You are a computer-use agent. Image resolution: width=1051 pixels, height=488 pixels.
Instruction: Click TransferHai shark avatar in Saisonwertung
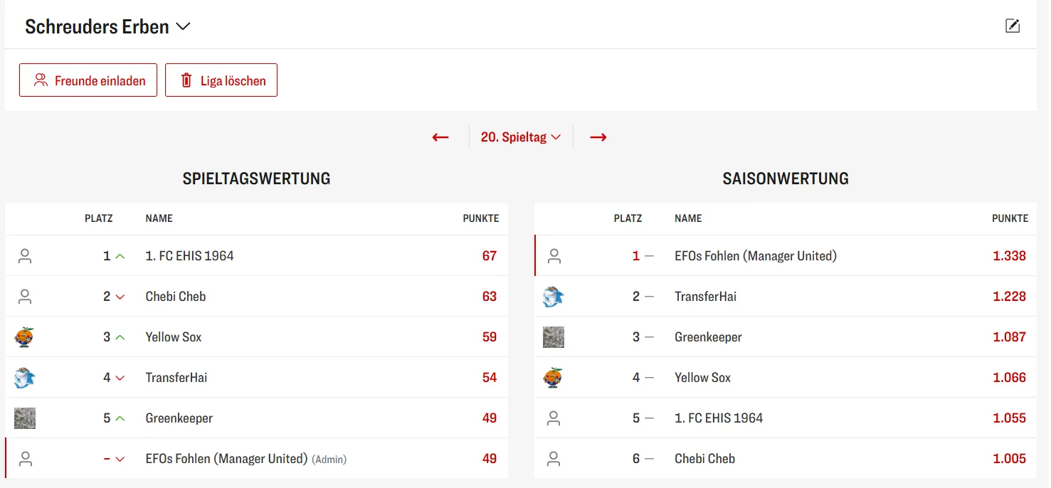pos(554,297)
